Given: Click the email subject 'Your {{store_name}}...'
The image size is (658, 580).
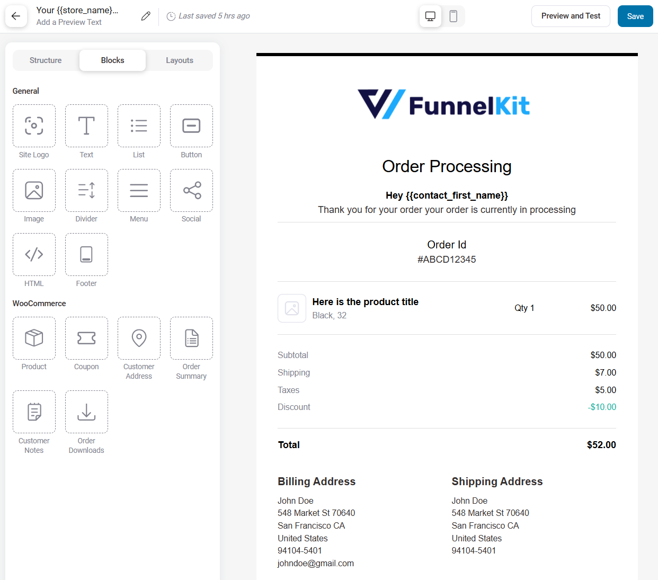Looking at the screenshot, I should click(77, 10).
